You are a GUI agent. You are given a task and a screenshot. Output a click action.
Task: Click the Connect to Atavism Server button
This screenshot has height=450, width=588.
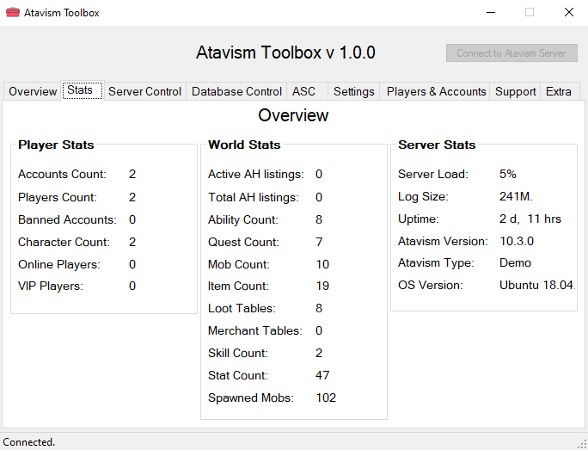tap(511, 53)
